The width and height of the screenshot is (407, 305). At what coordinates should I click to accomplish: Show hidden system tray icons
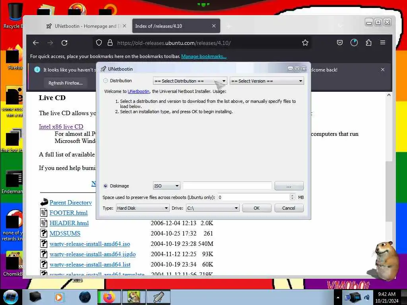coord(338,297)
